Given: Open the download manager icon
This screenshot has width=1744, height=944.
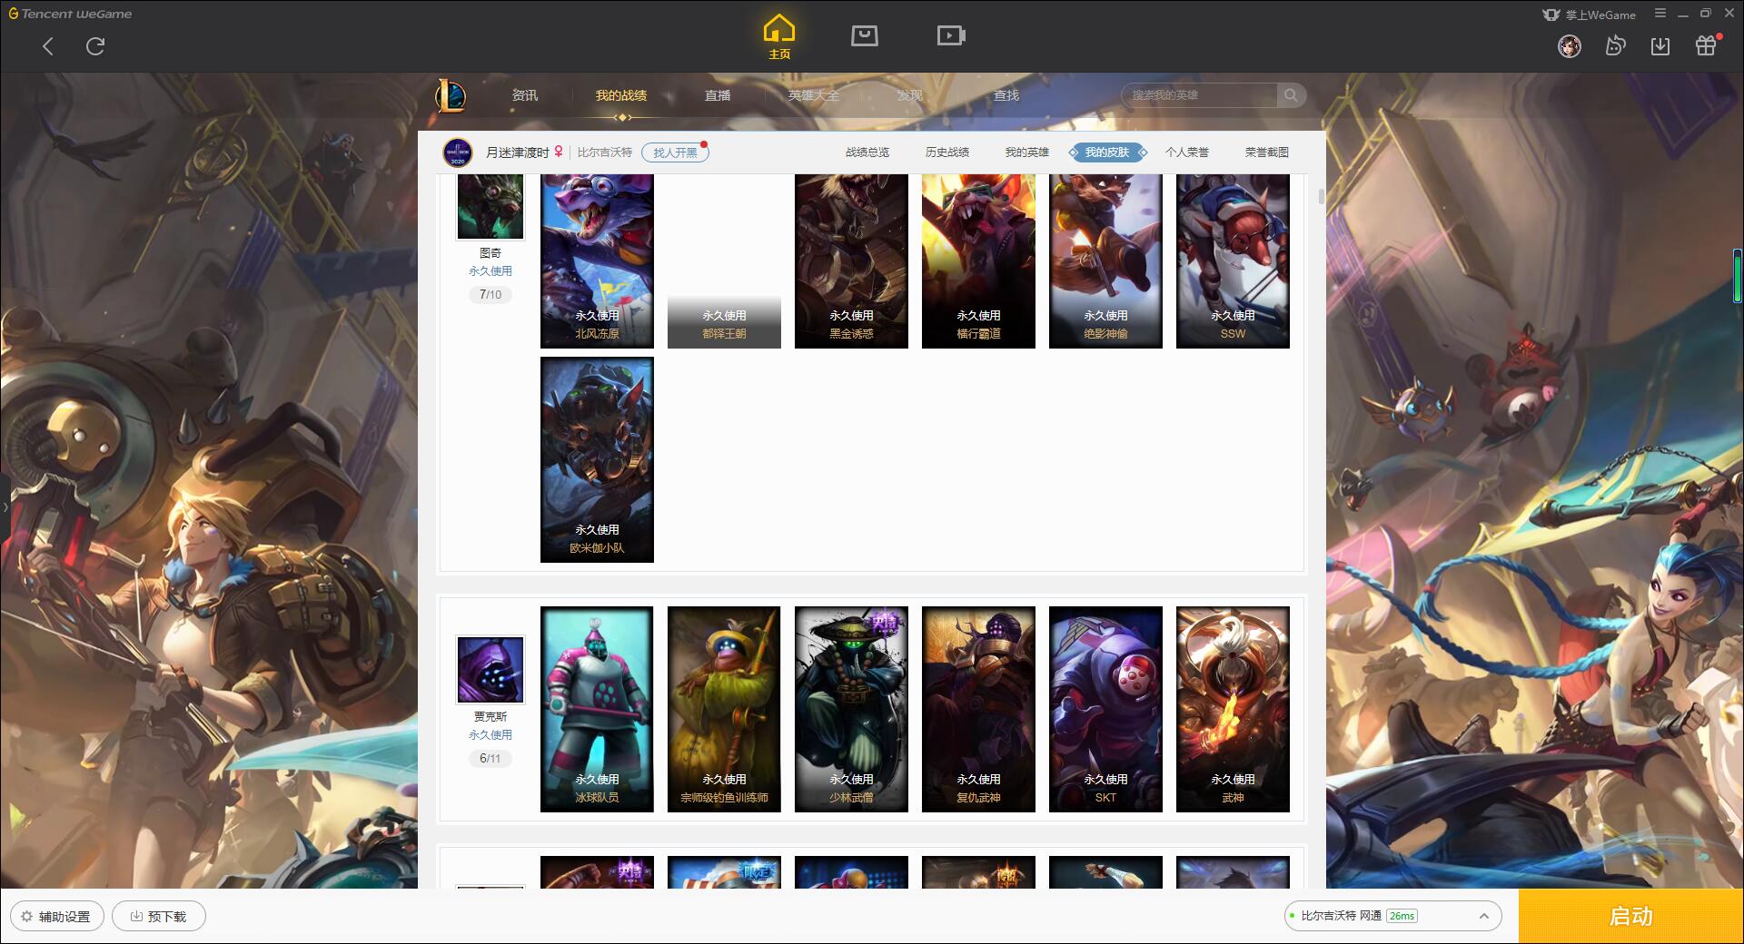Looking at the screenshot, I should click(x=1660, y=45).
